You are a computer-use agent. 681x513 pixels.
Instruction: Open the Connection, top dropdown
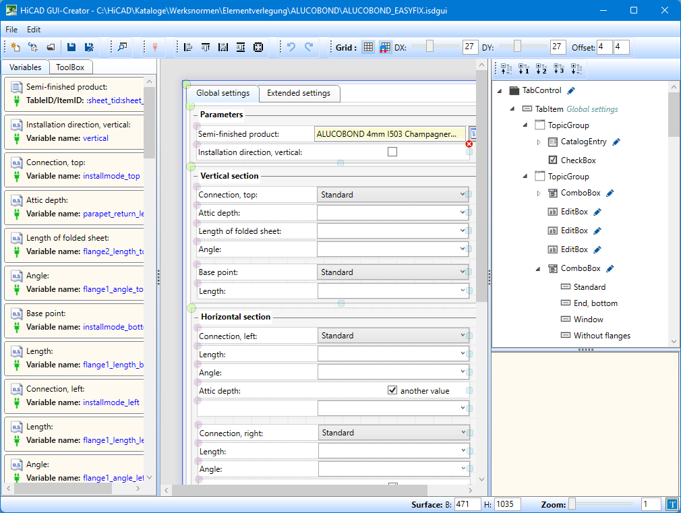(x=392, y=195)
